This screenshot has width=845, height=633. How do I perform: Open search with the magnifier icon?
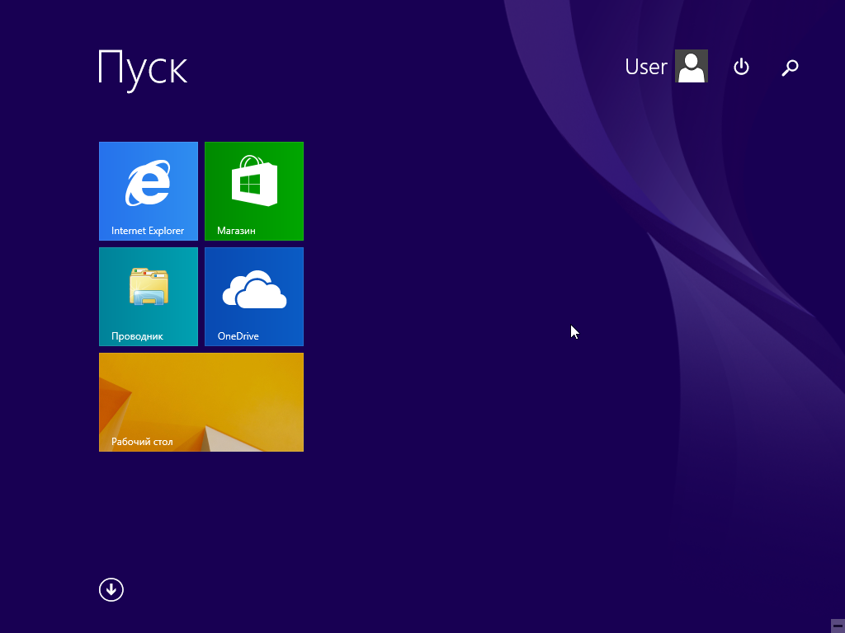[x=790, y=68]
